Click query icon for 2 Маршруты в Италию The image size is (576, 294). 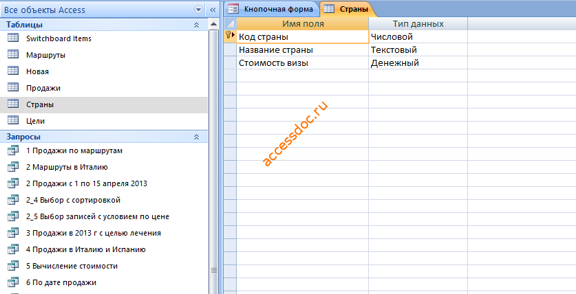(x=13, y=167)
